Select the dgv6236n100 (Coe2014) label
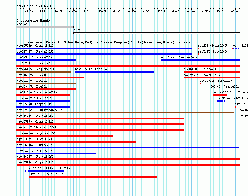The width and height of the screenshot is (248, 196). tap(34, 139)
